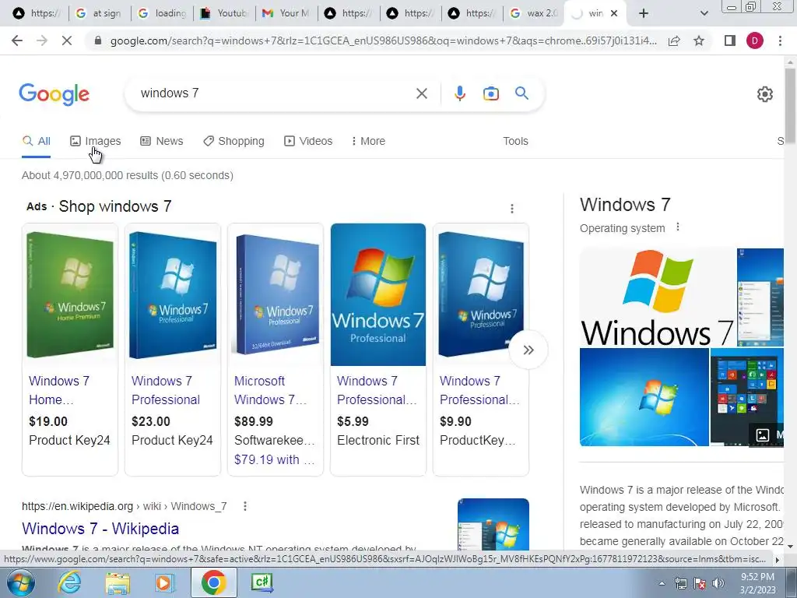Open Windows 7 Professional $23.00 link
This screenshot has width=797, height=598.
click(x=166, y=390)
